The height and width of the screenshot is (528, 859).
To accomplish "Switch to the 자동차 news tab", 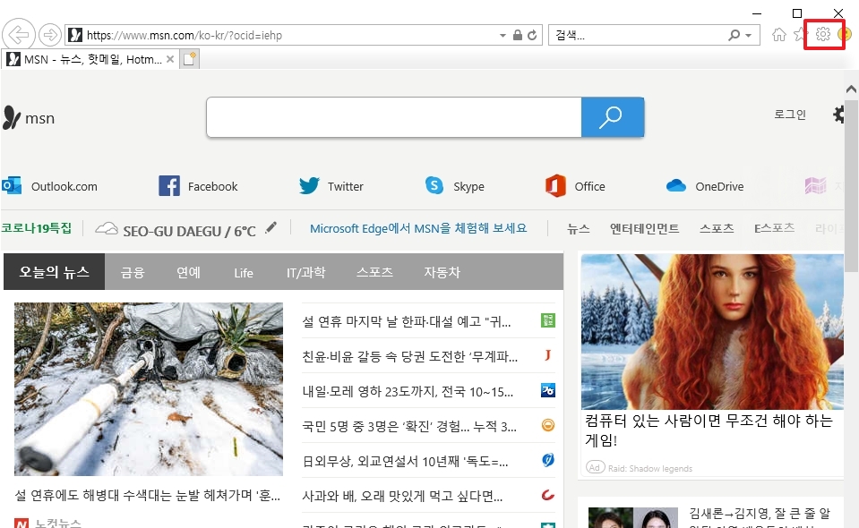I will [x=442, y=272].
